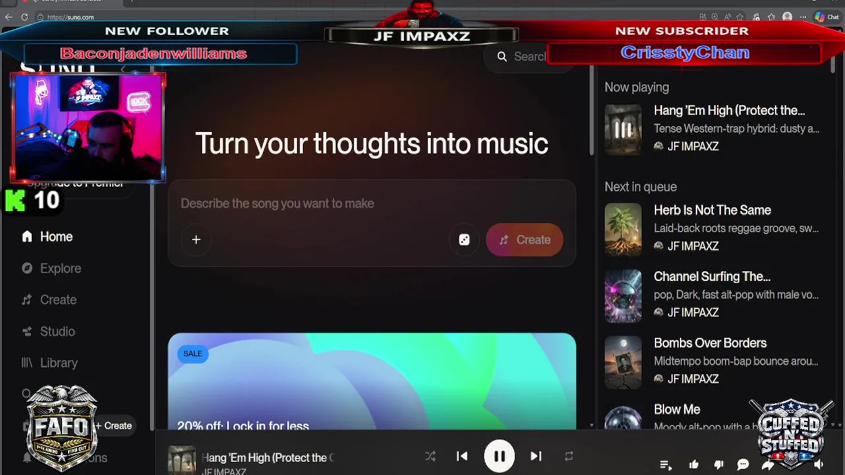Click the SALE promo banner
The image size is (845, 475).
[x=372, y=381]
